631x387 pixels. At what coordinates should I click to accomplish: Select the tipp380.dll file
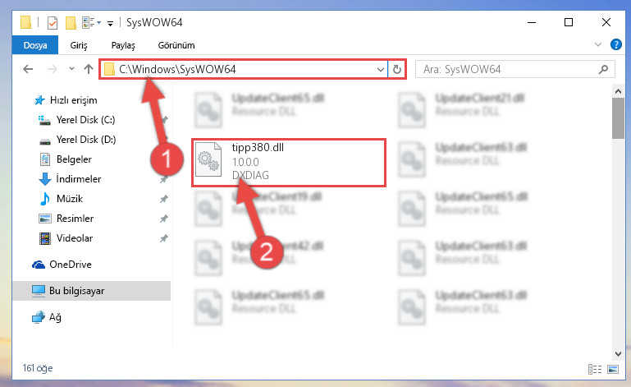[289, 162]
